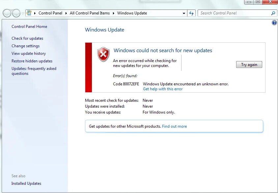Open View update history
278x193 pixels.
coord(29,54)
